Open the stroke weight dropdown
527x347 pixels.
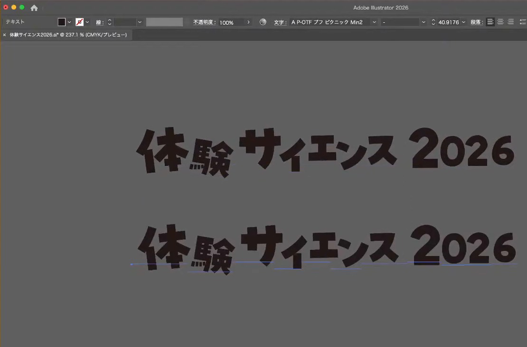(x=140, y=22)
